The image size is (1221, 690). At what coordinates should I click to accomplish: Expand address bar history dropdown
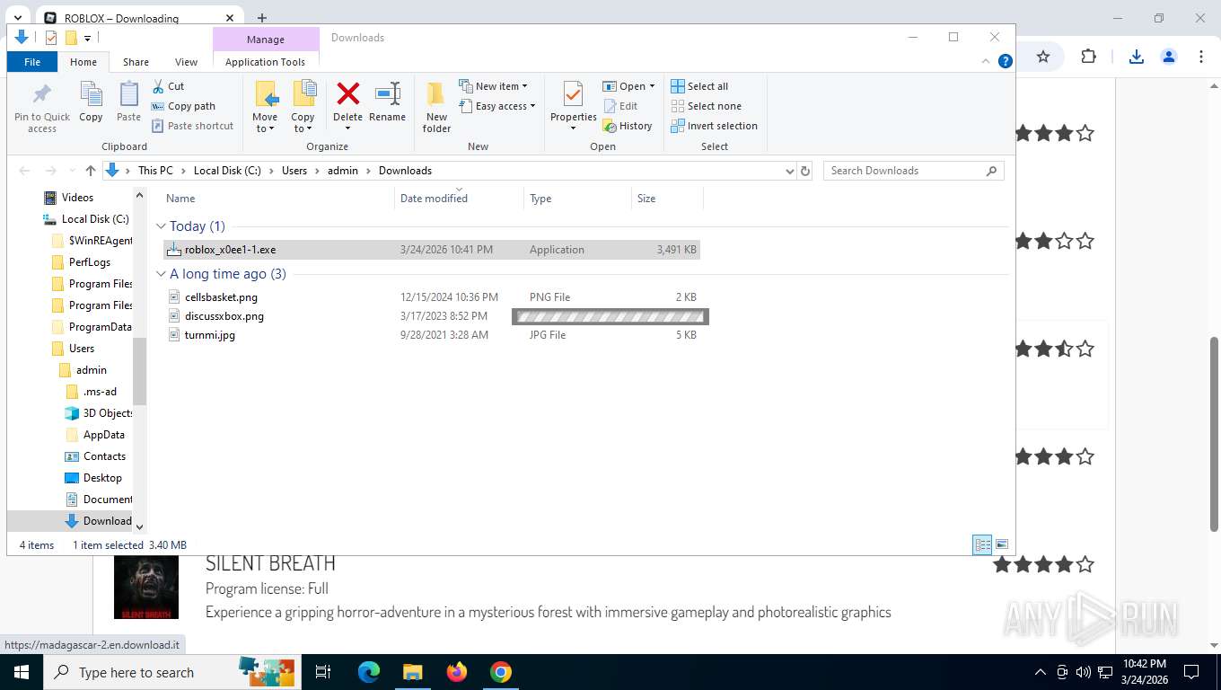(789, 171)
